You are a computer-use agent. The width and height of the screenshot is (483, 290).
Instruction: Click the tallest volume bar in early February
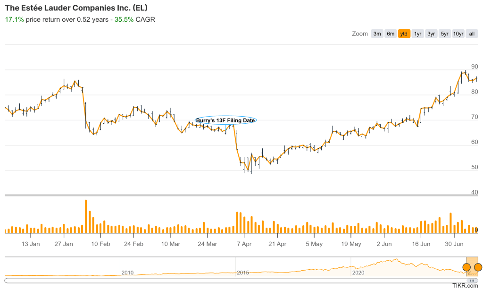pos(86,216)
